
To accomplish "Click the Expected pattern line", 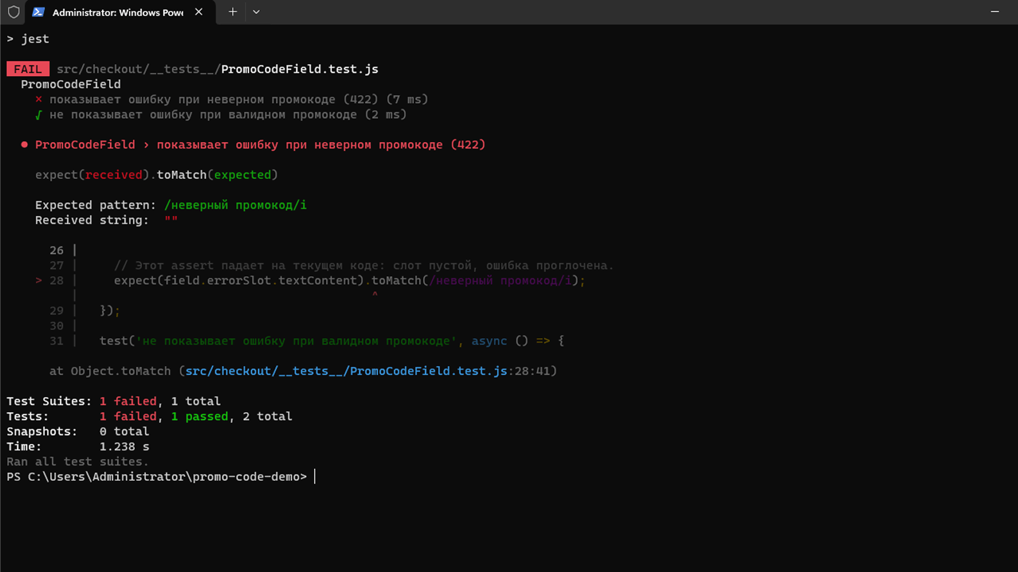I will pyautogui.click(x=171, y=205).
